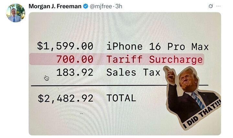The height and width of the screenshot is (138, 233).
Task: Click the blue verified badge
Action: pos(86,6)
